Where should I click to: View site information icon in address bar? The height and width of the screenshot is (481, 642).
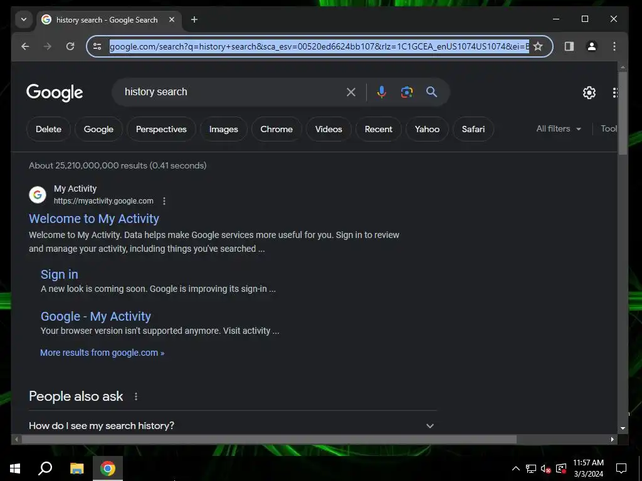point(97,46)
